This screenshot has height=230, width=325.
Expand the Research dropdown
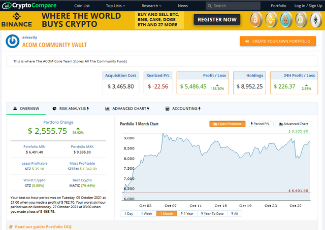151,6
